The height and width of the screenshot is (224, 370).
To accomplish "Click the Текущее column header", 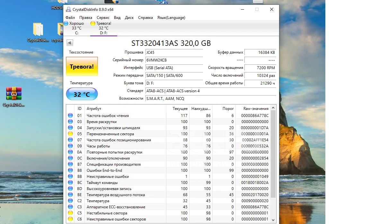I will pos(178,109).
